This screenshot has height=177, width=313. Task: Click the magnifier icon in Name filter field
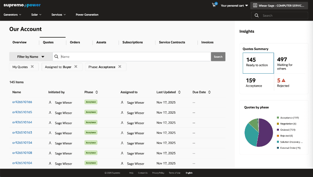click(x=57, y=57)
